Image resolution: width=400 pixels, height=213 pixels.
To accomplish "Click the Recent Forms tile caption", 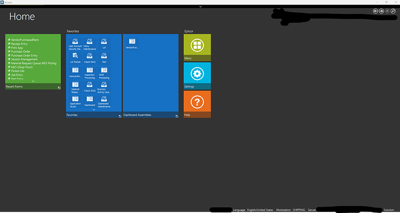I will click(x=14, y=87).
